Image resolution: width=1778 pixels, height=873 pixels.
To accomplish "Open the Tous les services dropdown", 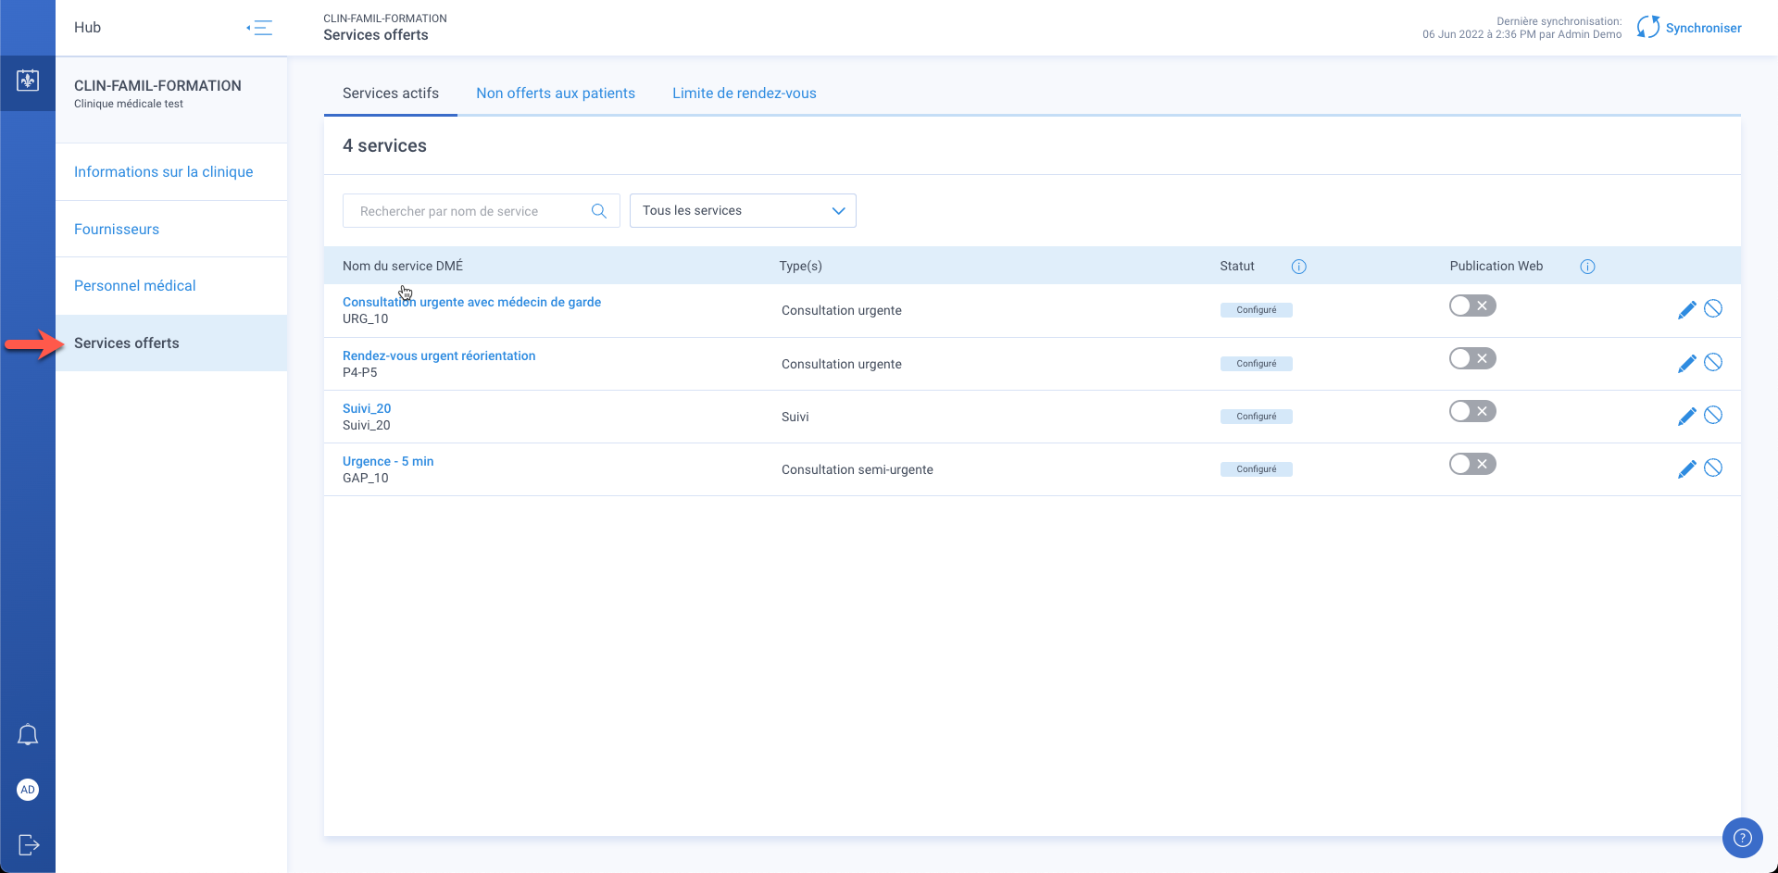I will coord(743,211).
